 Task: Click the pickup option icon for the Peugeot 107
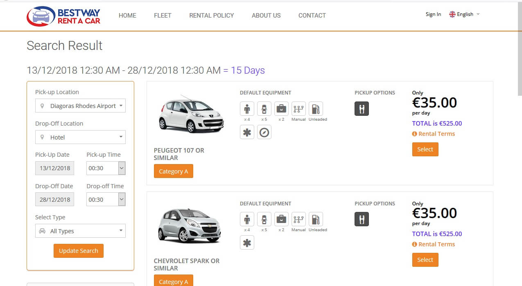click(362, 108)
